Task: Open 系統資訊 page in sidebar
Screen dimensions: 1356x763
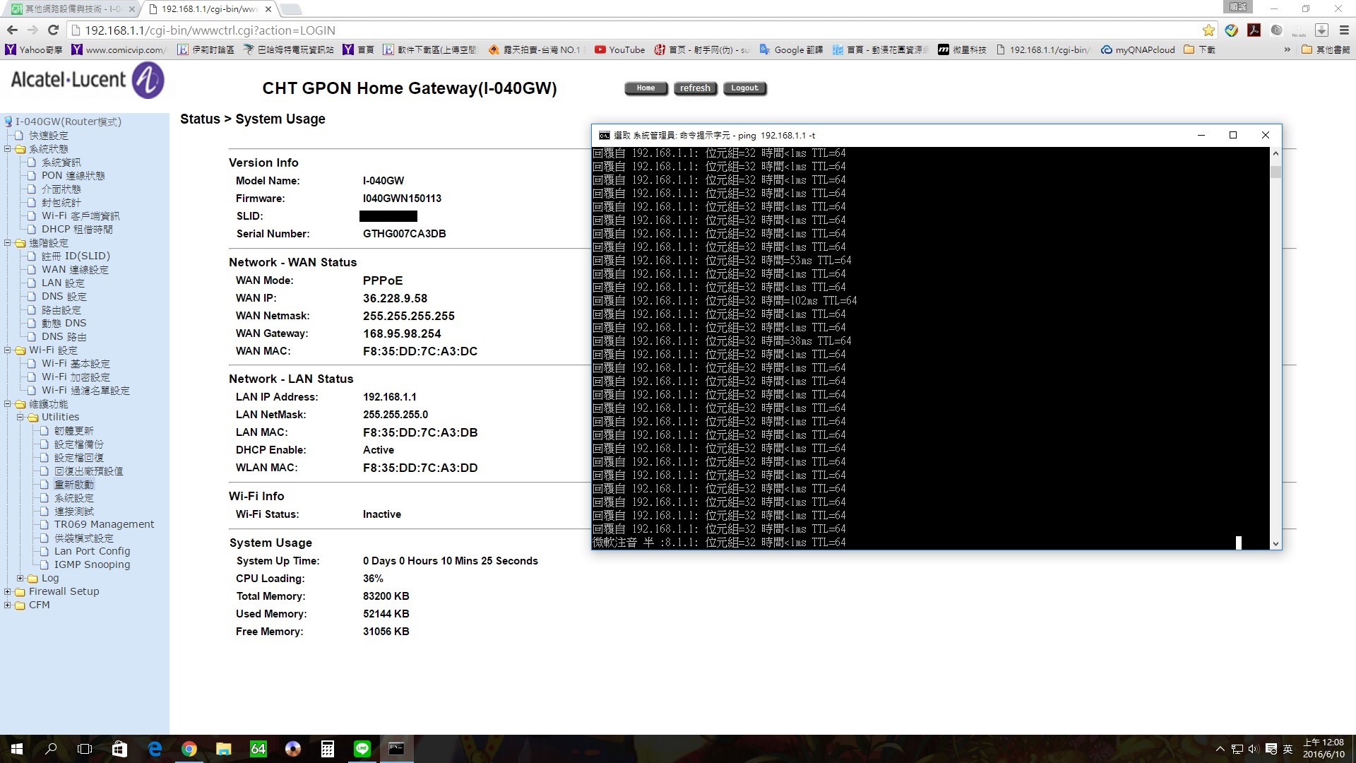Action: pyautogui.click(x=61, y=162)
